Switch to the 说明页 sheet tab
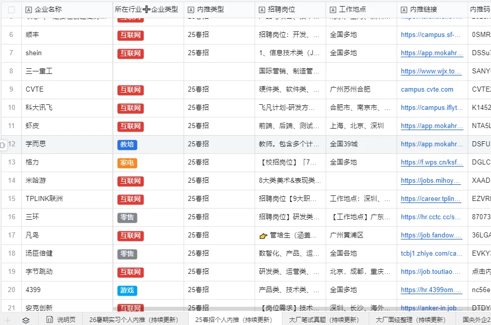The height and width of the screenshot is (325, 491). (61, 320)
